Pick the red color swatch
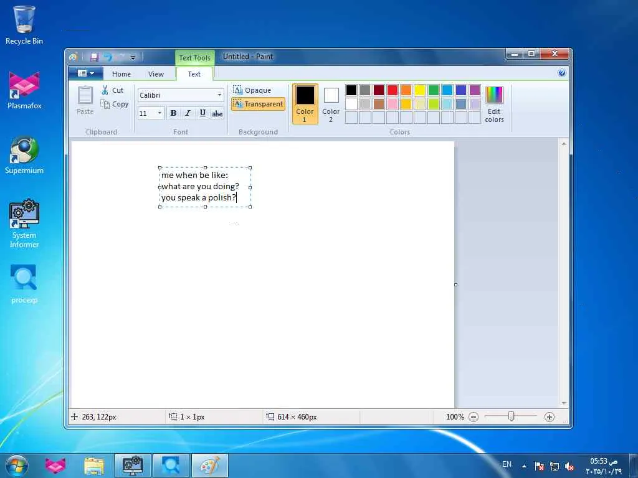Screen dimensions: 638x478 tap(393, 90)
